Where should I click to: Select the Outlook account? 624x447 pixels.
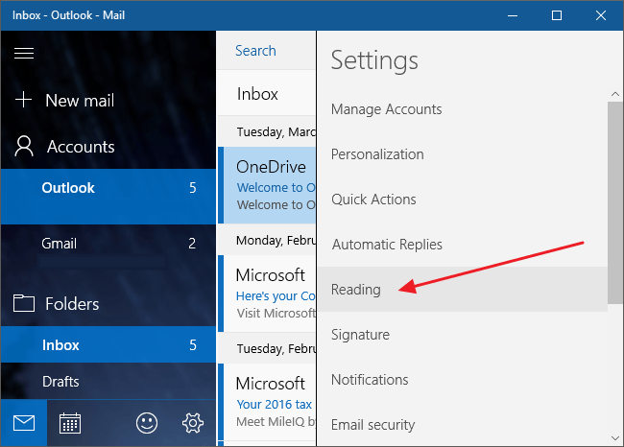click(68, 188)
